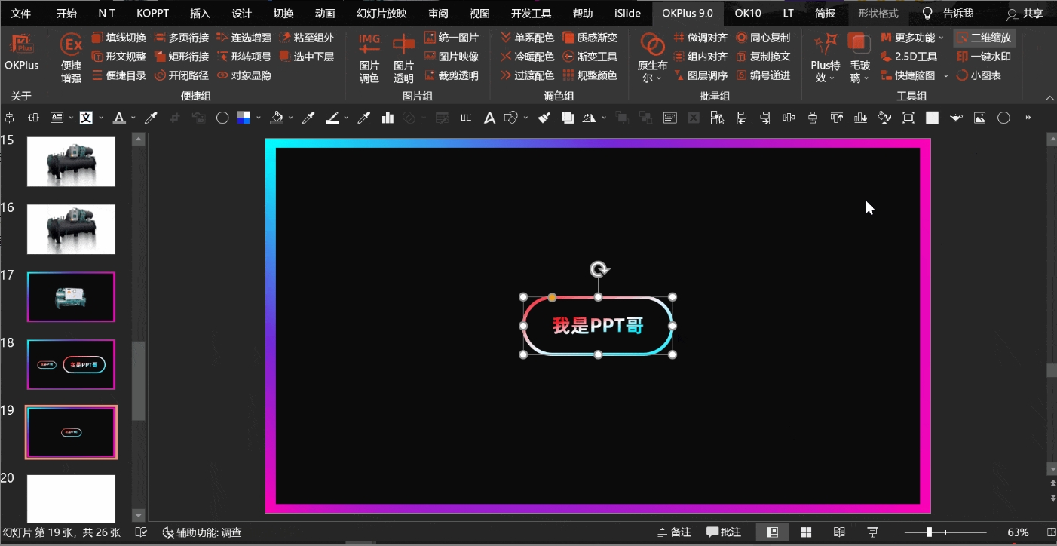Click the 毛玻璃 frosted glass effect icon
The width and height of the screenshot is (1057, 546).
pos(859,57)
